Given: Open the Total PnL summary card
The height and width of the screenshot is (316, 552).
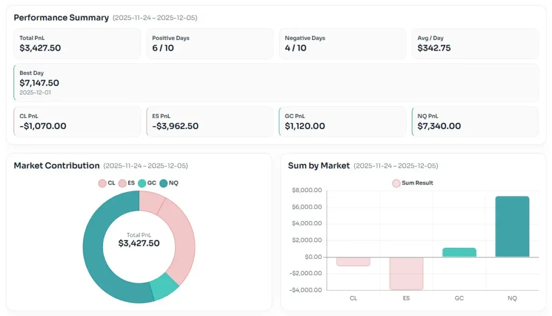Looking at the screenshot, I should pos(77,44).
